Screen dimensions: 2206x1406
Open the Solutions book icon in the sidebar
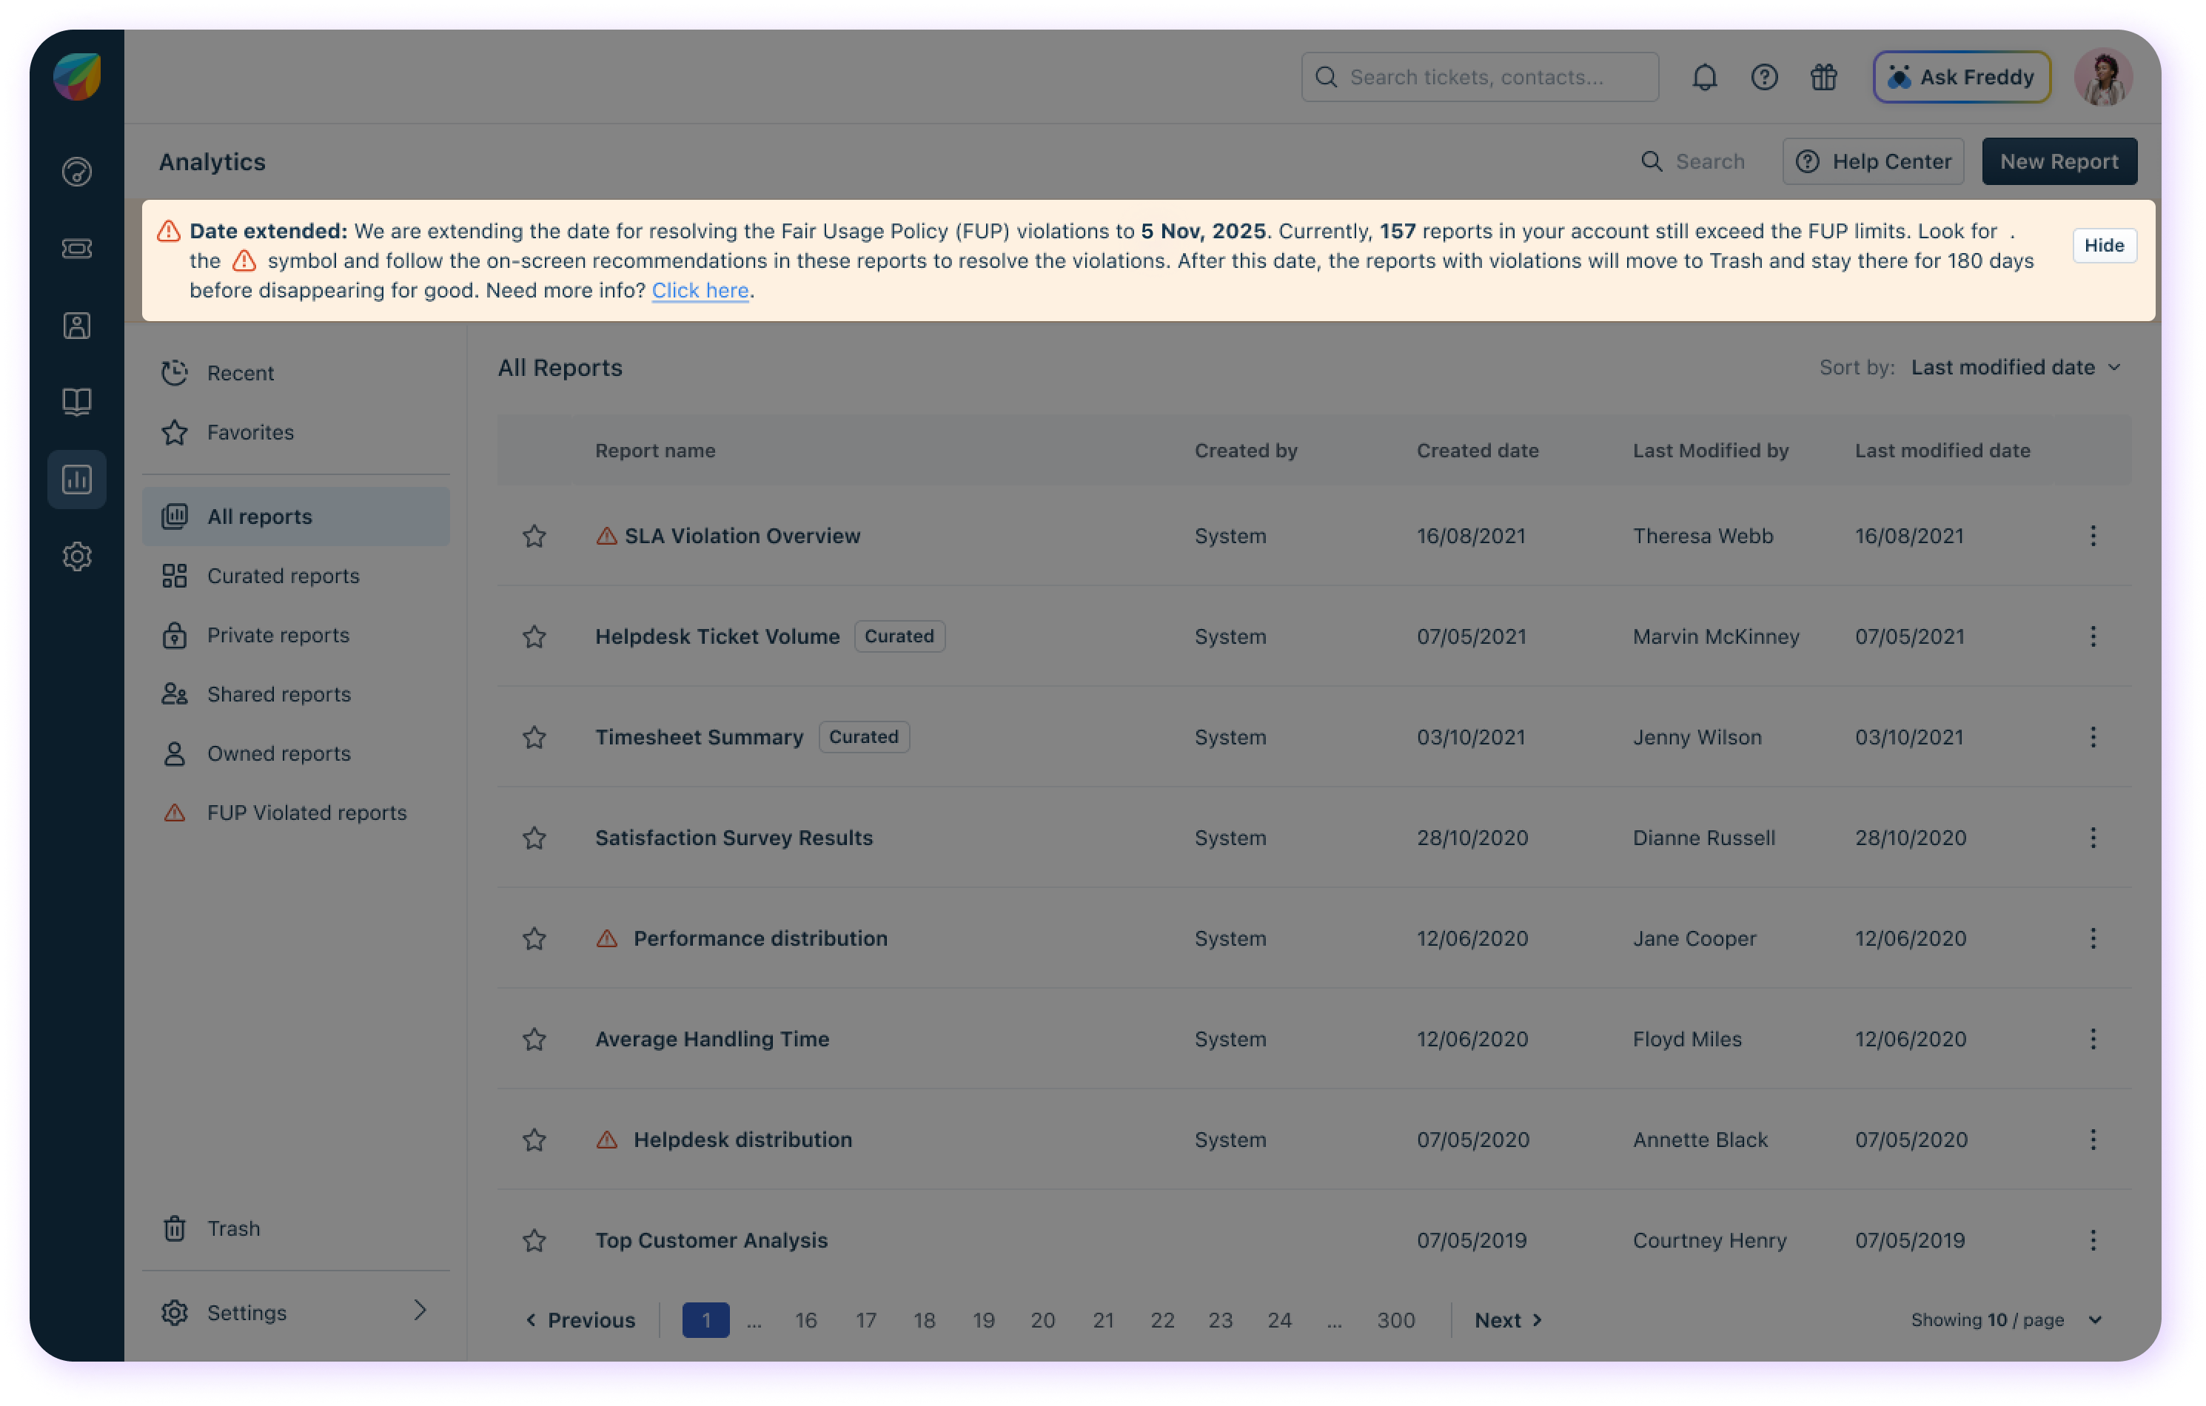point(77,401)
